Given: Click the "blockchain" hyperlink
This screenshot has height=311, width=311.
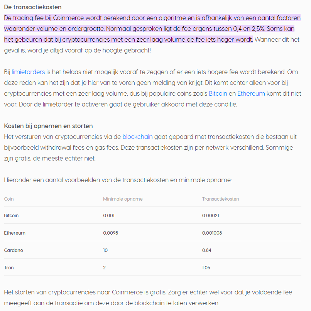Looking at the screenshot, I should click(x=137, y=137).
